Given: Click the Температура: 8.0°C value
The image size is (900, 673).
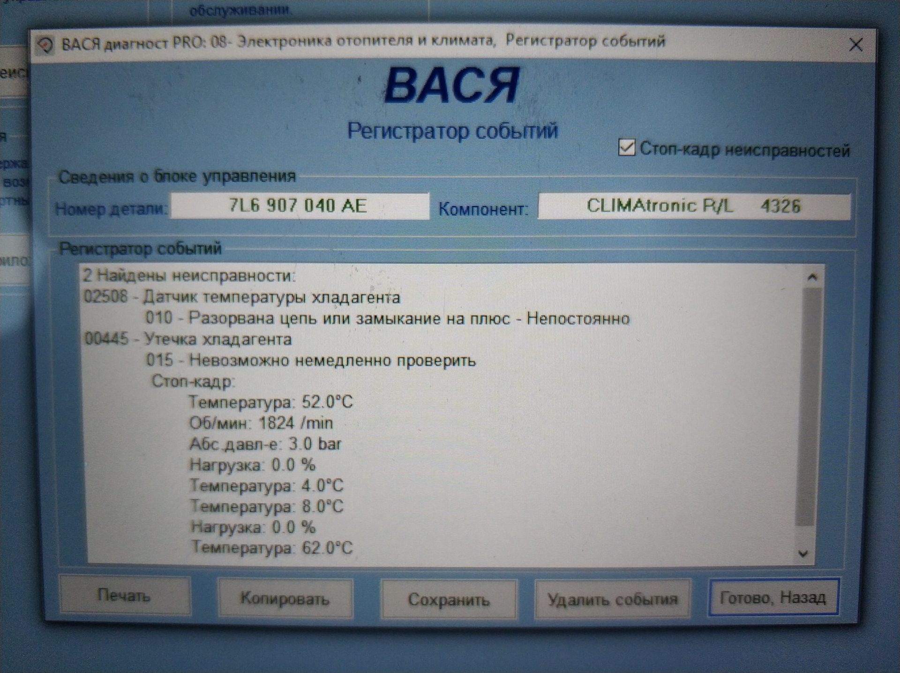Looking at the screenshot, I should coord(267,506).
